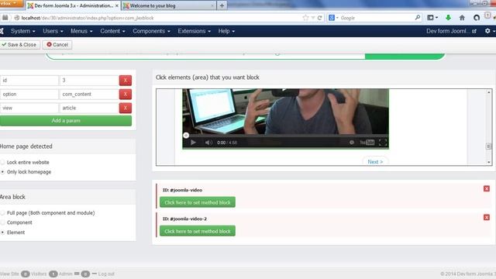Screen dimensions: 496x279
Task: Go to browser home page icon
Action: click(x=462, y=18)
